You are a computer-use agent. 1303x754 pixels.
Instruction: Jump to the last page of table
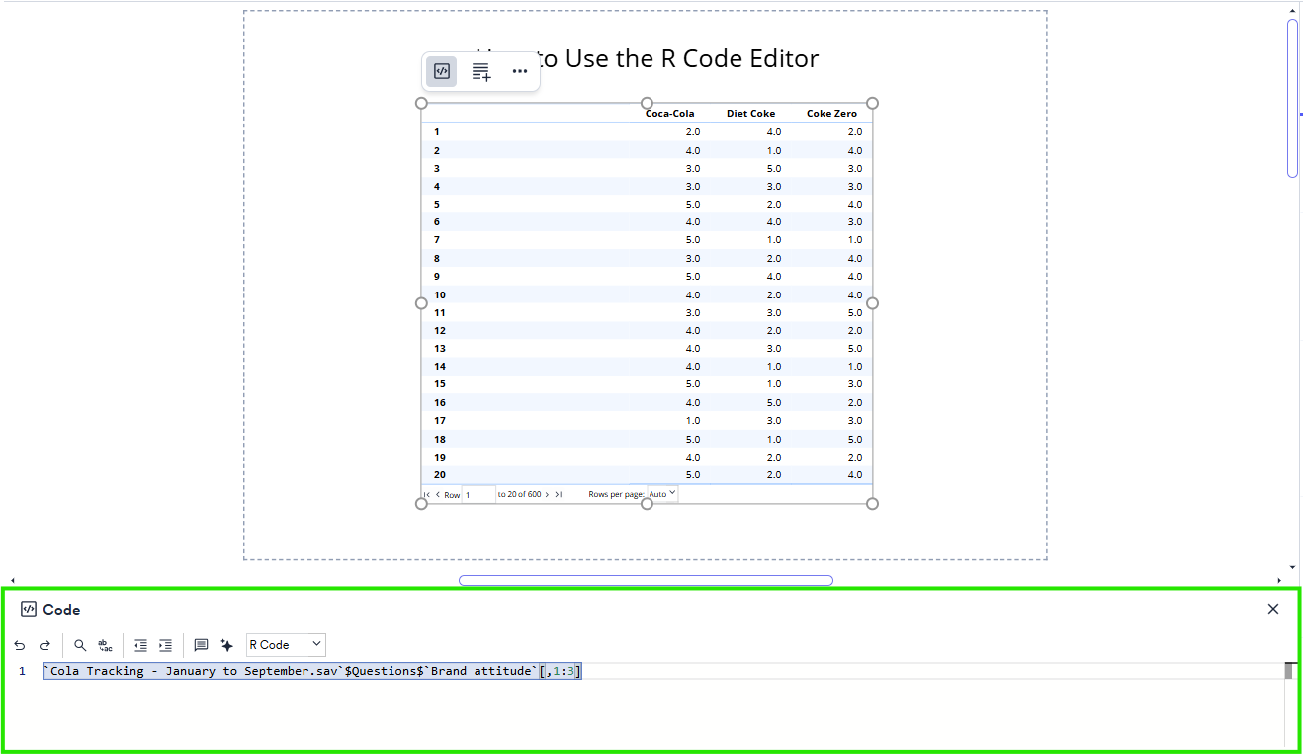pos(559,494)
